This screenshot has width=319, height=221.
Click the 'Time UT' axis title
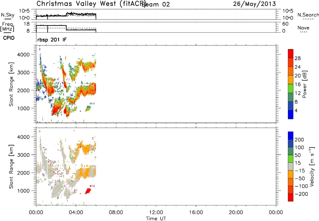156,219
